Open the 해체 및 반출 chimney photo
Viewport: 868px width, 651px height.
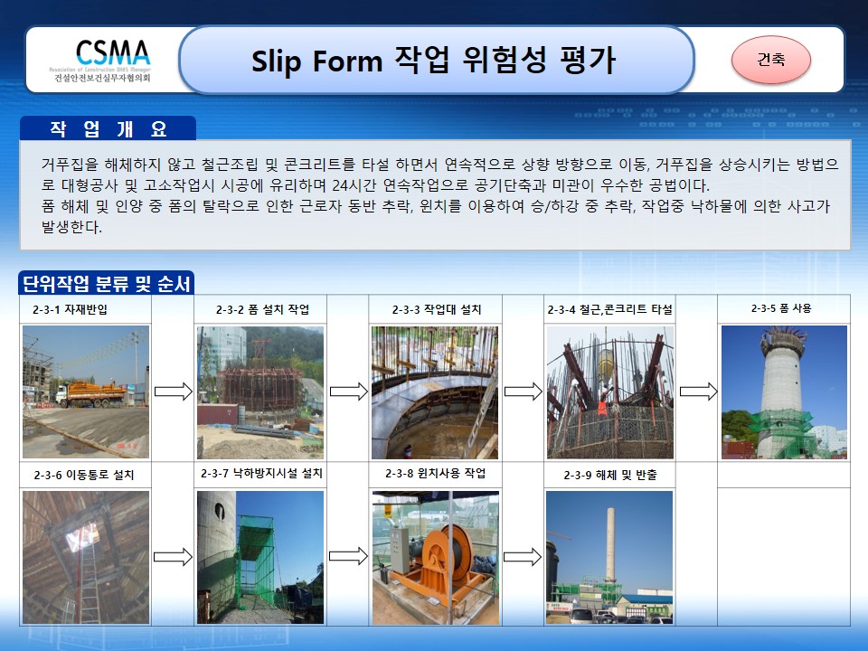609,558
